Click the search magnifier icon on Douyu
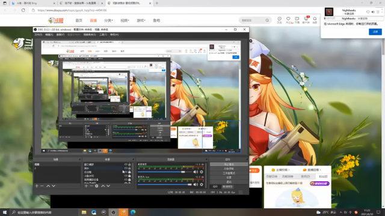Viewport: 385px width, 216px height. click(x=267, y=20)
